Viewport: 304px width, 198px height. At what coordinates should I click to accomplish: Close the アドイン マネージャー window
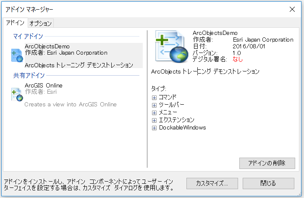click(292, 9)
